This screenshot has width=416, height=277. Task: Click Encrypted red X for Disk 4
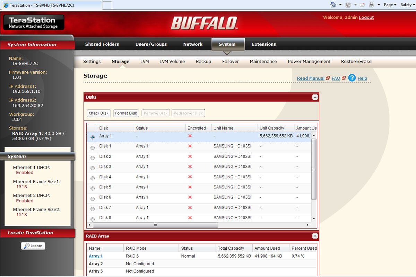tap(190, 177)
